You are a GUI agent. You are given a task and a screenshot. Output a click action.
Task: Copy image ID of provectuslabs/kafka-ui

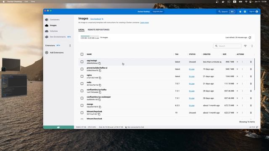click(100, 70)
